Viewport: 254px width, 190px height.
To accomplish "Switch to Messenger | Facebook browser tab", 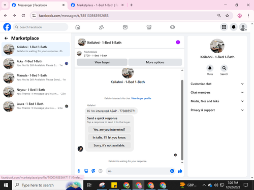I will 32,5.
